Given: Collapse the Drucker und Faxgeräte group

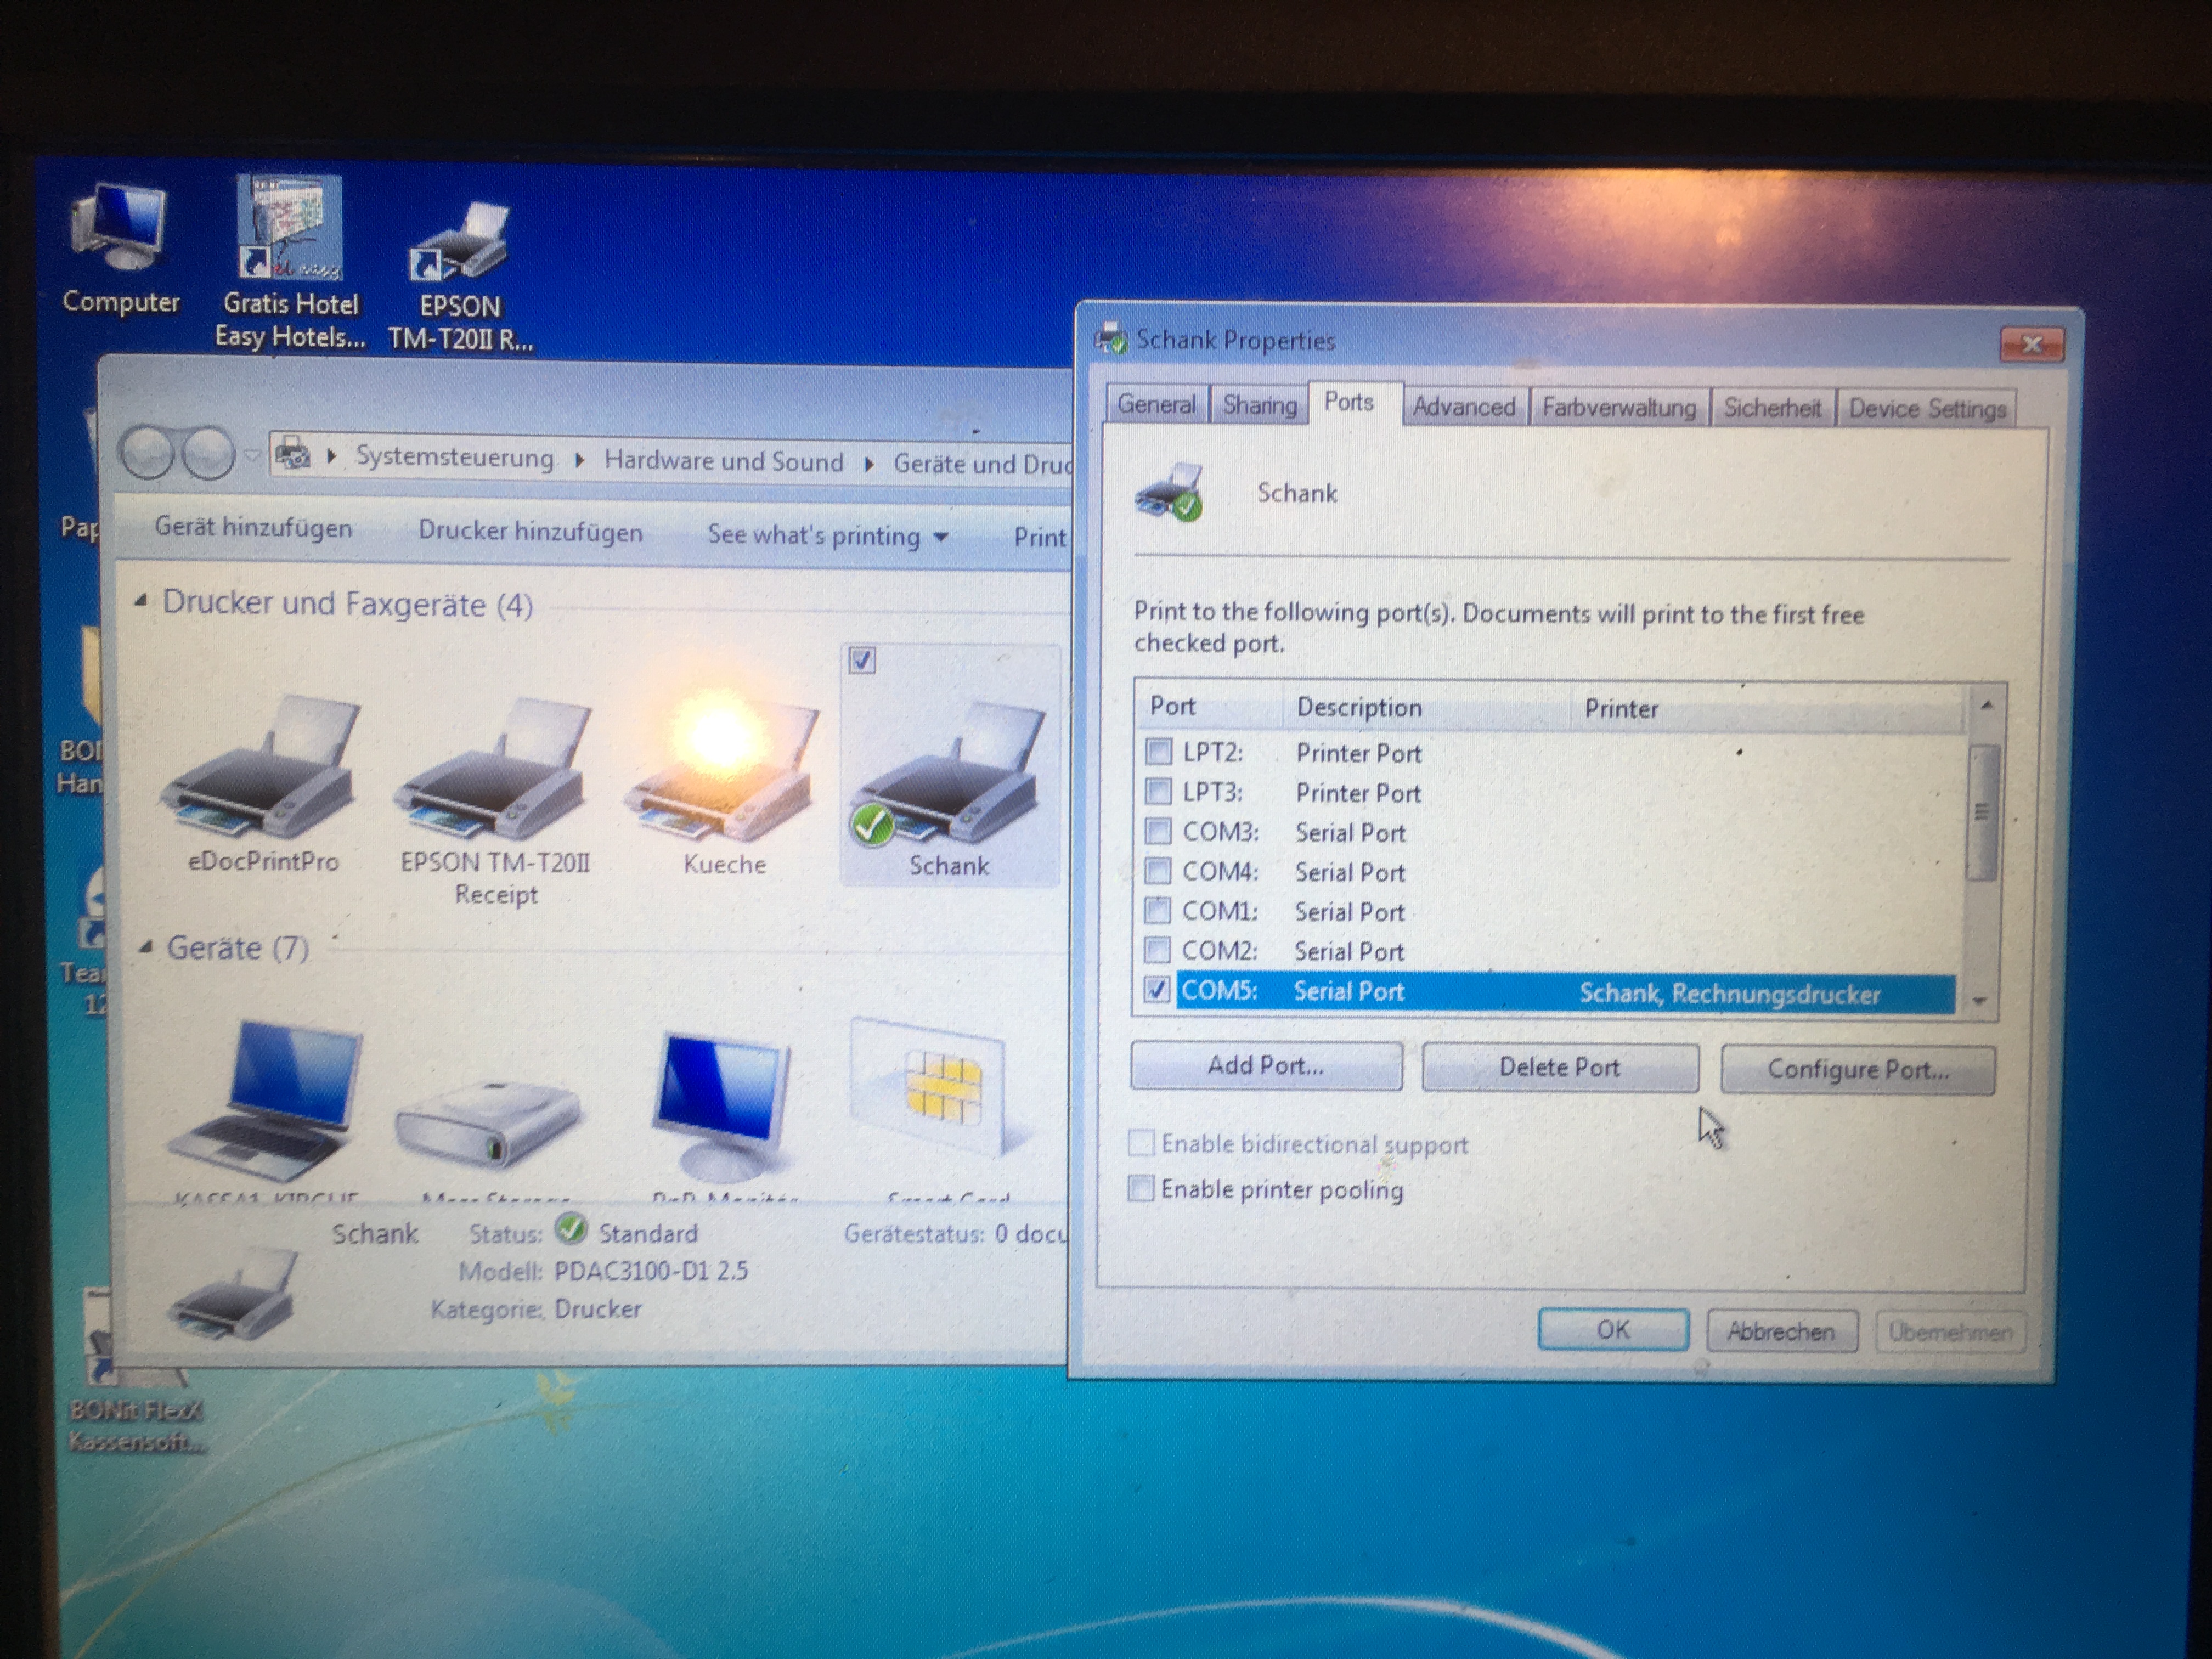Looking at the screenshot, I should (x=142, y=602).
